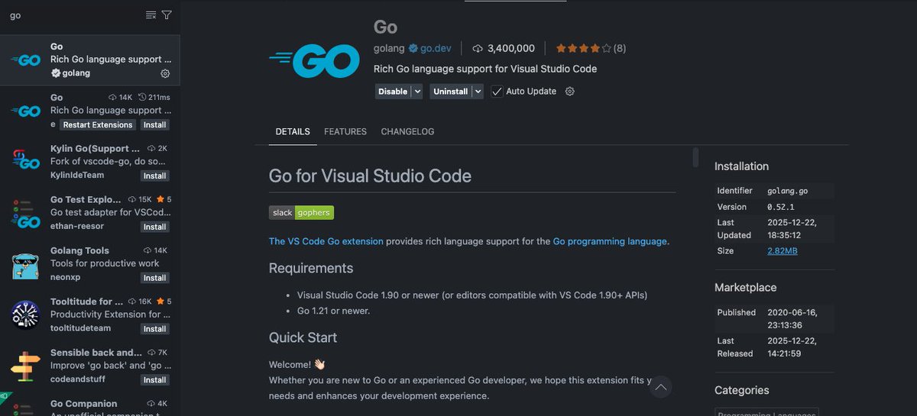Screen dimensions: 917x416
Task: Open manage gear for installed Go extension
Action: [x=165, y=73]
